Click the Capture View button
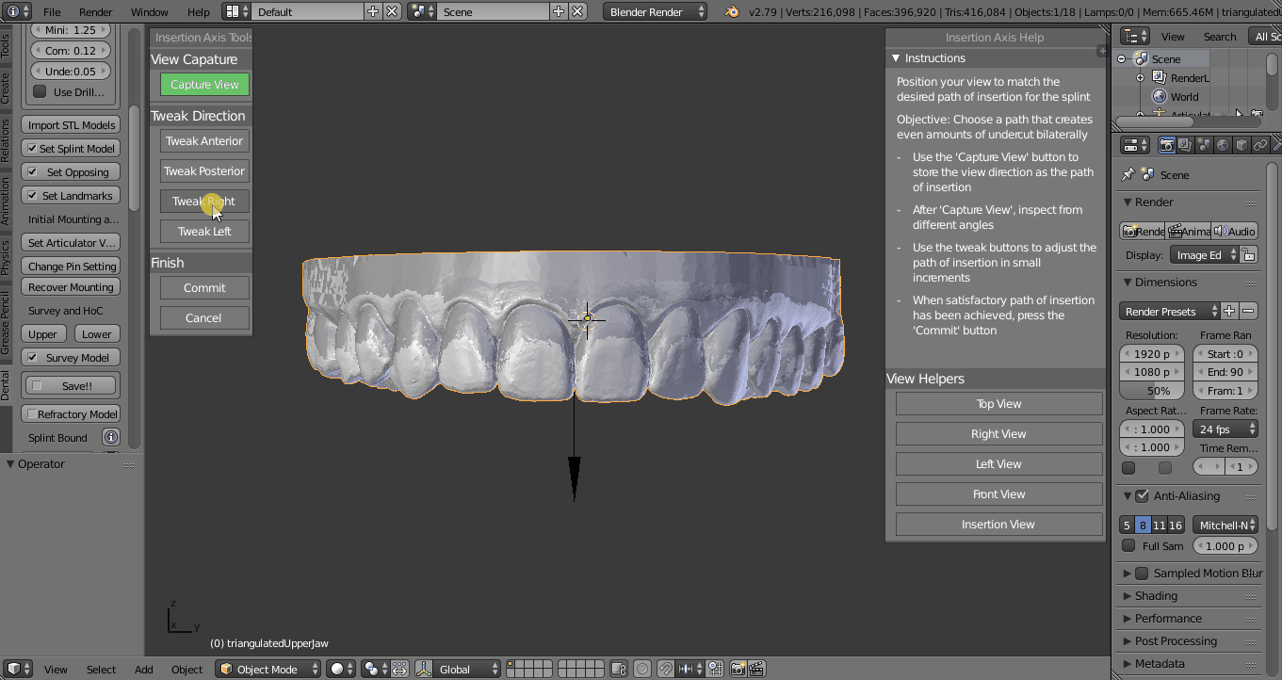 pyautogui.click(x=204, y=84)
